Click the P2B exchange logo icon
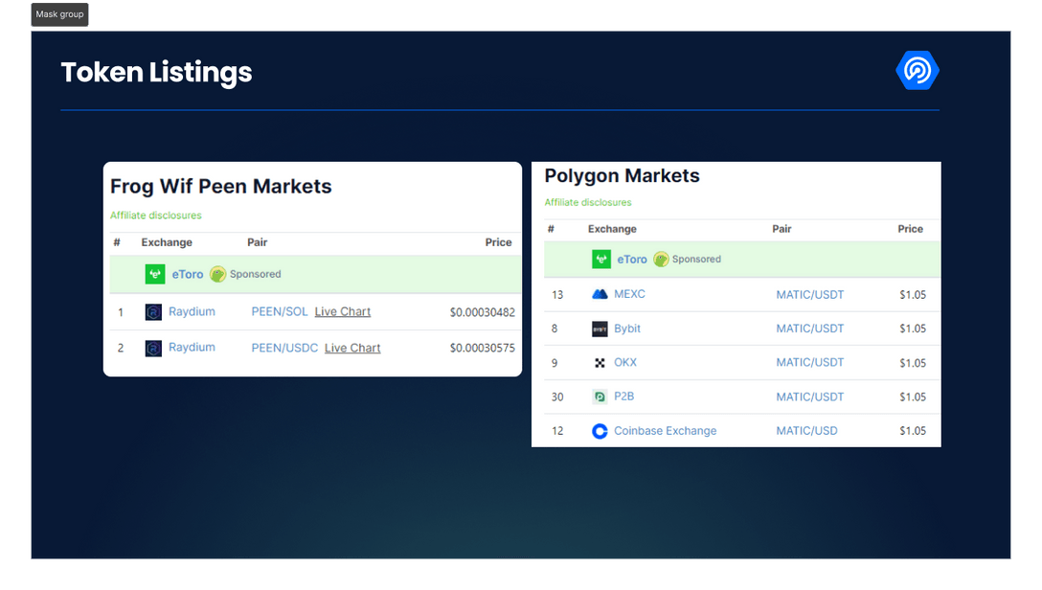Image resolution: width=1042 pixels, height=590 pixels. (600, 397)
